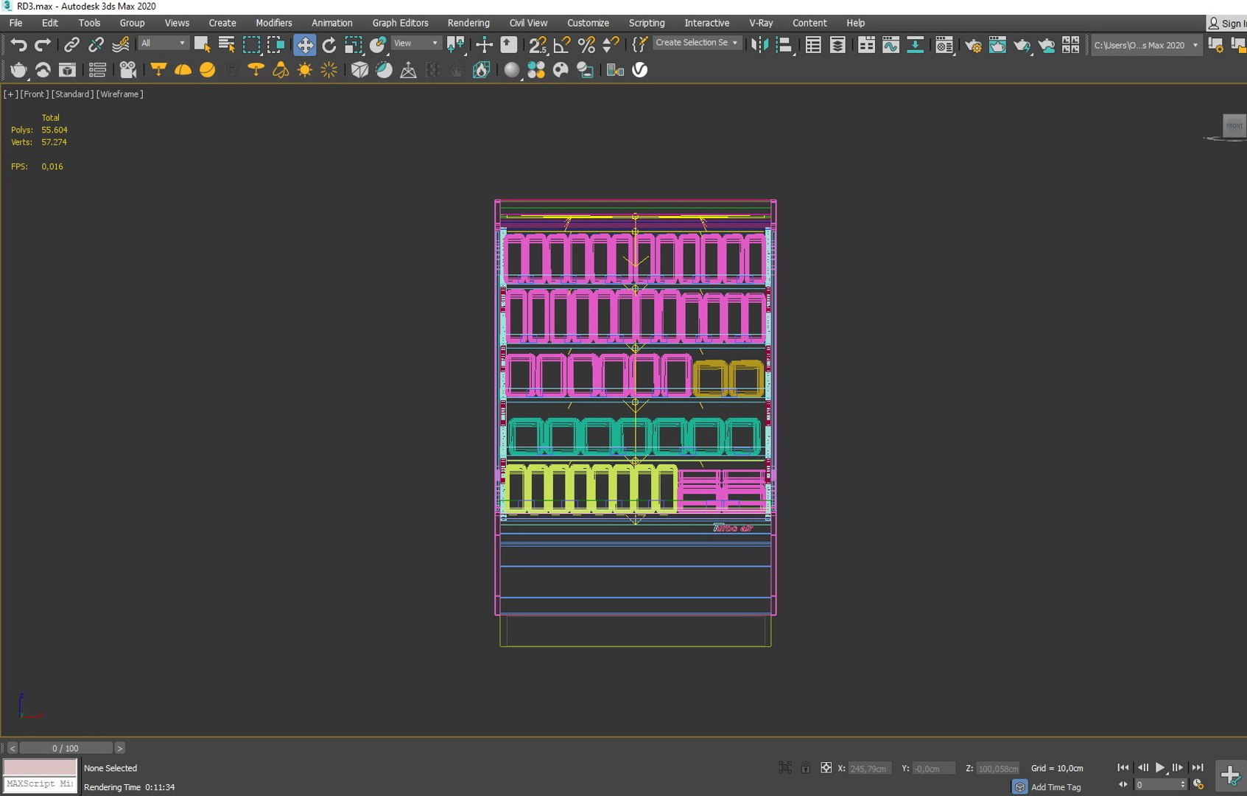Click the Rectangular Selection Region icon
Image resolution: width=1247 pixels, height=796 pixels.
tap(251, 45)
